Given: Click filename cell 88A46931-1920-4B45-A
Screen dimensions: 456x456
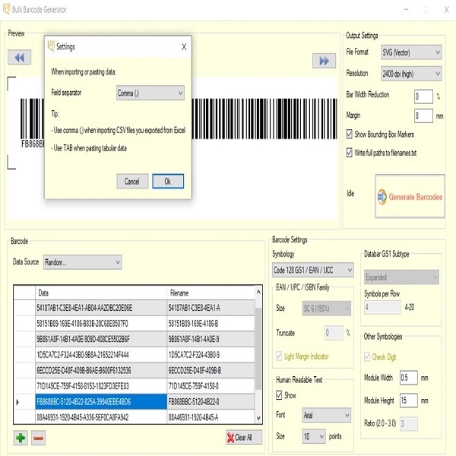Looking at the screenshot, I should (211, 417).
